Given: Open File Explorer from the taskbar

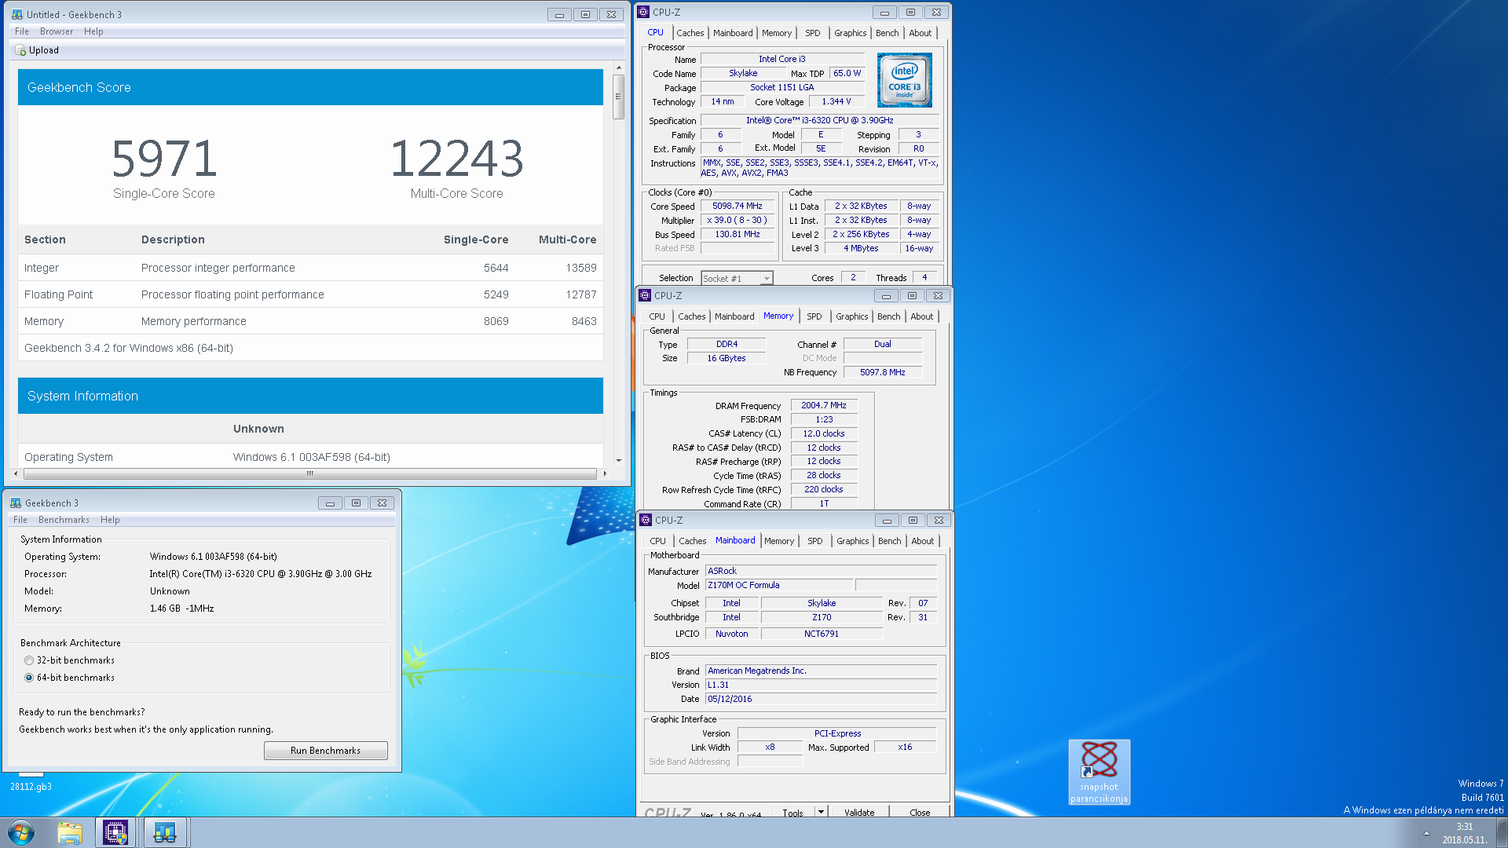Looking at the screenshot, I should (70, 832).
